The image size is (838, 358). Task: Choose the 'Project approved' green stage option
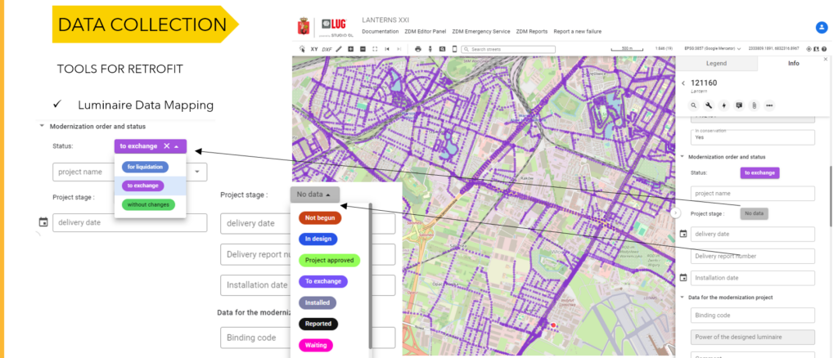(329, 260)
